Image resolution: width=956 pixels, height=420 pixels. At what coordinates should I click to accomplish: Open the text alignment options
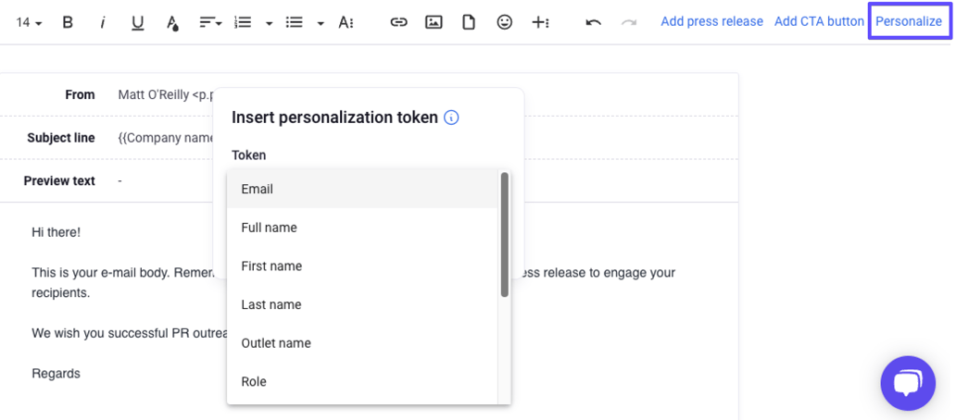(x=210, y=22)
